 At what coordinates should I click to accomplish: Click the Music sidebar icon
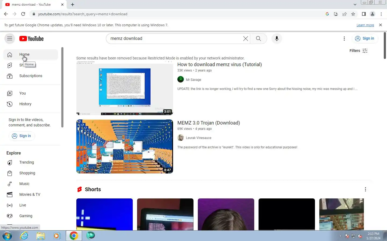[x=10, y=184]
